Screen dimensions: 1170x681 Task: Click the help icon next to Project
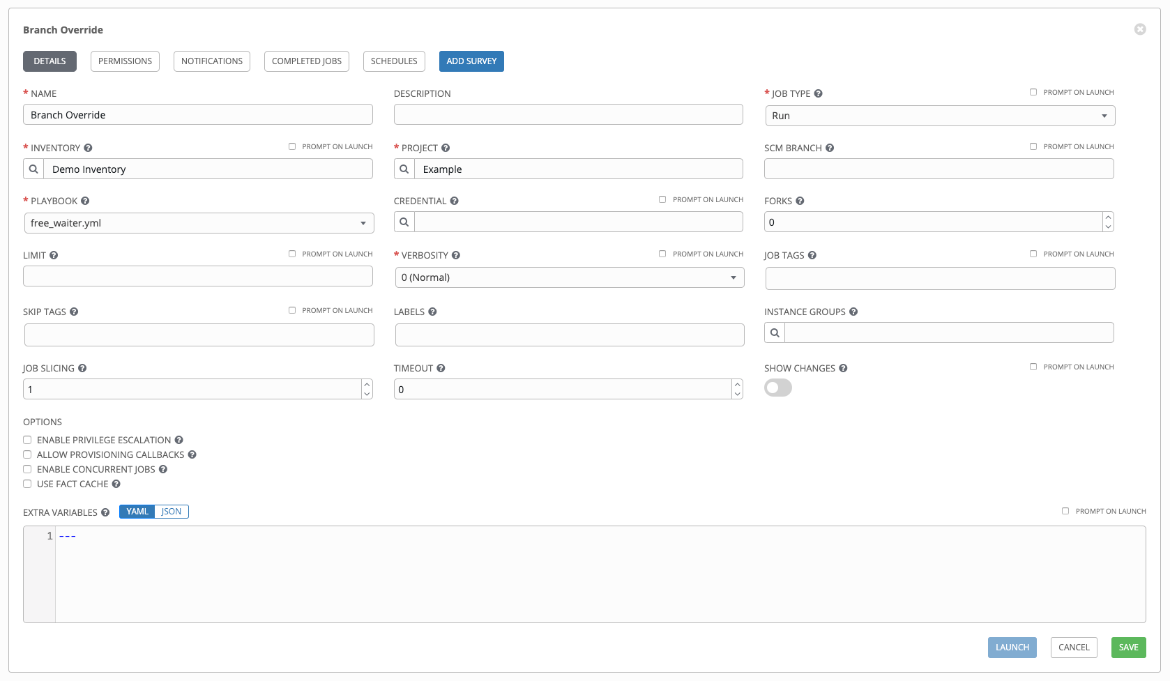446,148
